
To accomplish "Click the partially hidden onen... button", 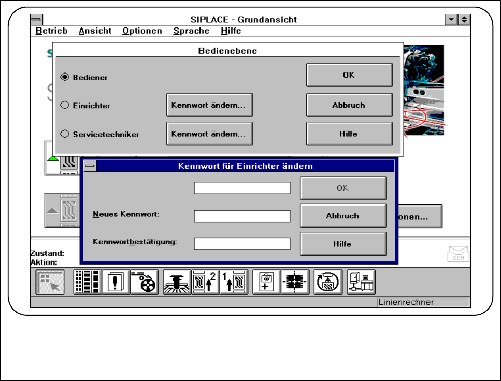I will click(420, 216).
